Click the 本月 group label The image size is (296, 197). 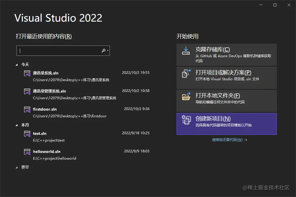[25, 125]
